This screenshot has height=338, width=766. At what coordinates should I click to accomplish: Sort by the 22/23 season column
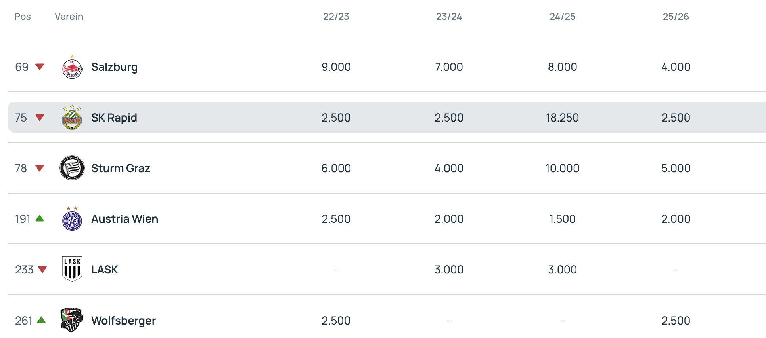point(336,17)
